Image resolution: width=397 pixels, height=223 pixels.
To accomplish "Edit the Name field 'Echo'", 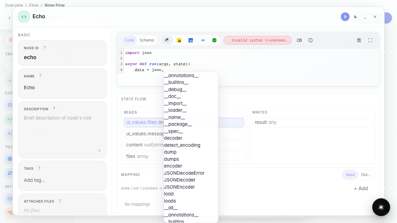I will pyautogui.click(x=62, y=88).
